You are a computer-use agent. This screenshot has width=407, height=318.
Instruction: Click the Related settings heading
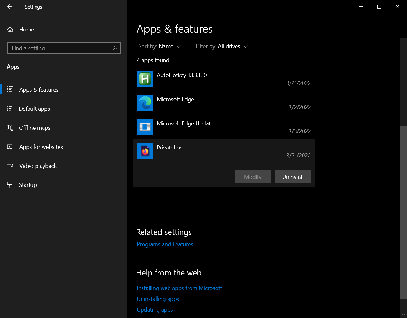click(x=164, y=232)
